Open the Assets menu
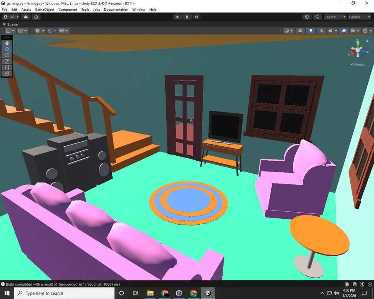Image resolution: width=374 pixels, height=299 pixels. coord(26,10)
